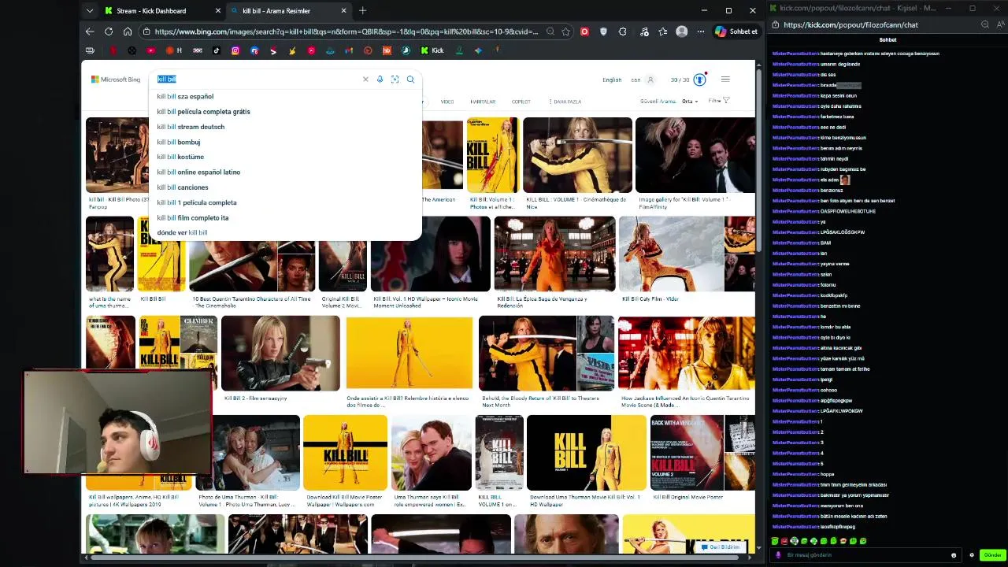Clear the Bing search box text
This screenshot has height=567, width=1008.
tap(365, 80)
